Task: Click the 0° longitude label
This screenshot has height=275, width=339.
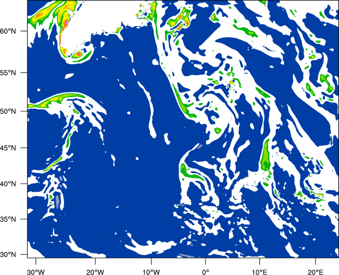Action: click(206, 272)
